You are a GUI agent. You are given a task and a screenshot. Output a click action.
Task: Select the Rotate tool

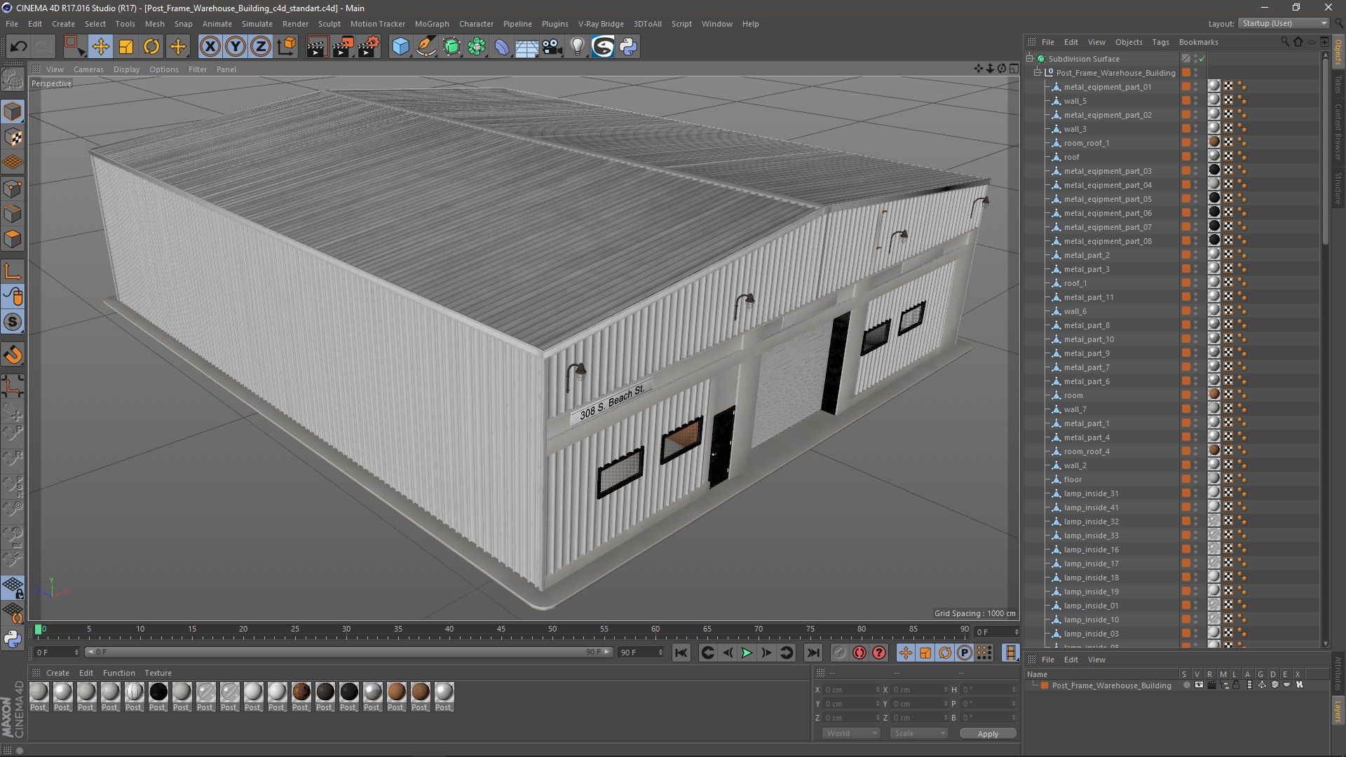pyautogui.click(x=151, y=47)
